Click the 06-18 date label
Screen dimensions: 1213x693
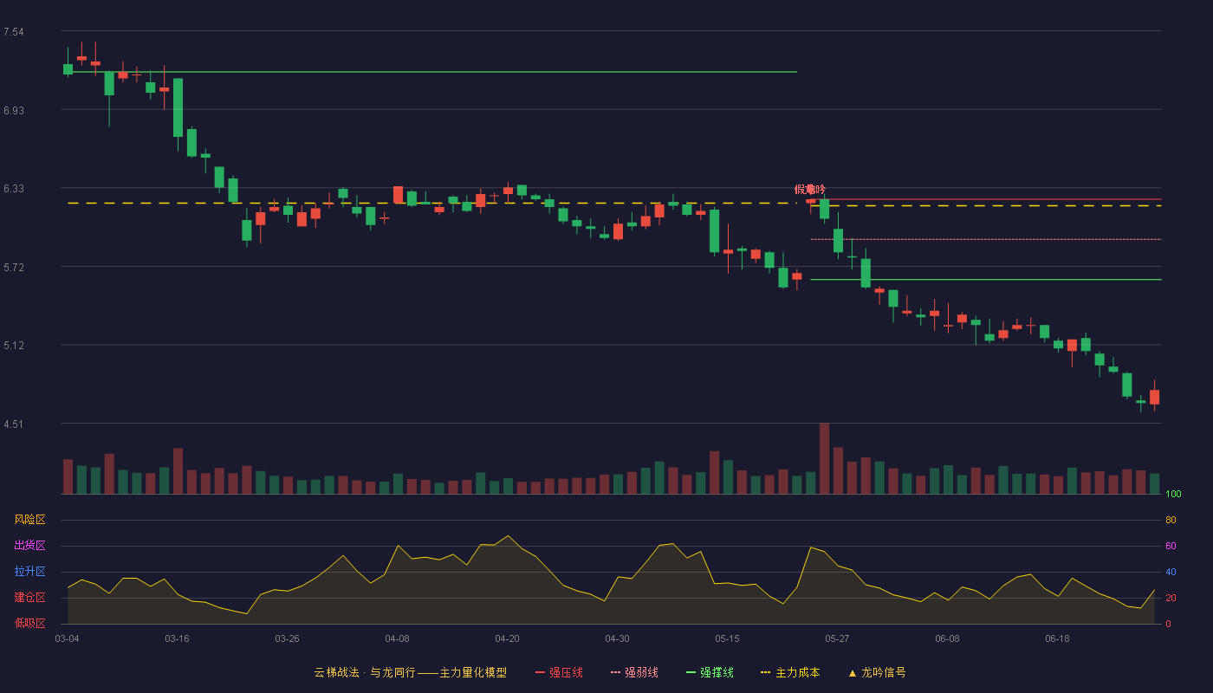1057,638
